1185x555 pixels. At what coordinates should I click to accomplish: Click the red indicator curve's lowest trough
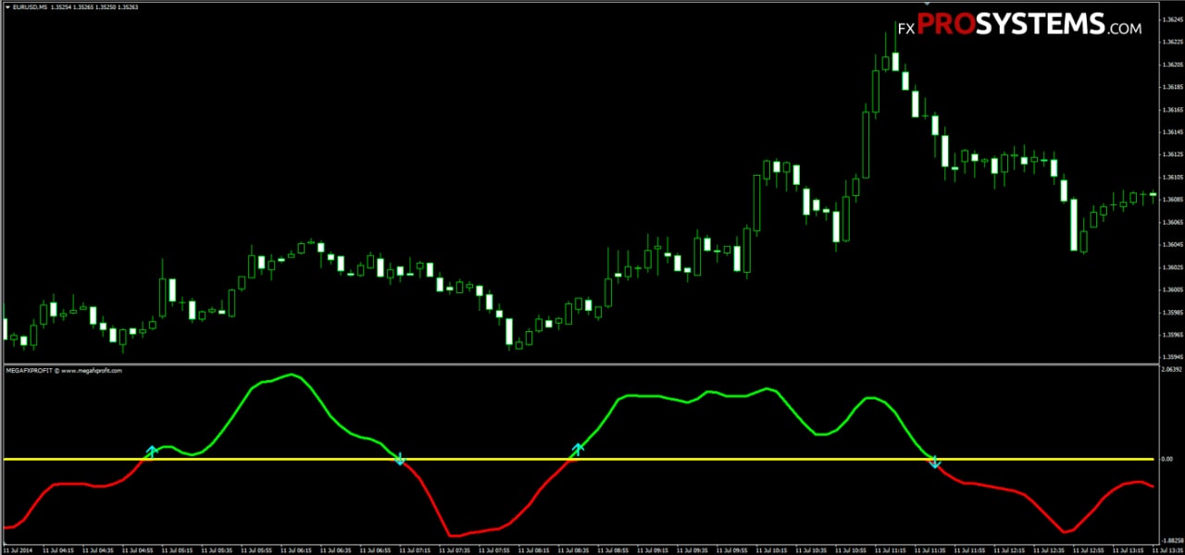(452, 535)
